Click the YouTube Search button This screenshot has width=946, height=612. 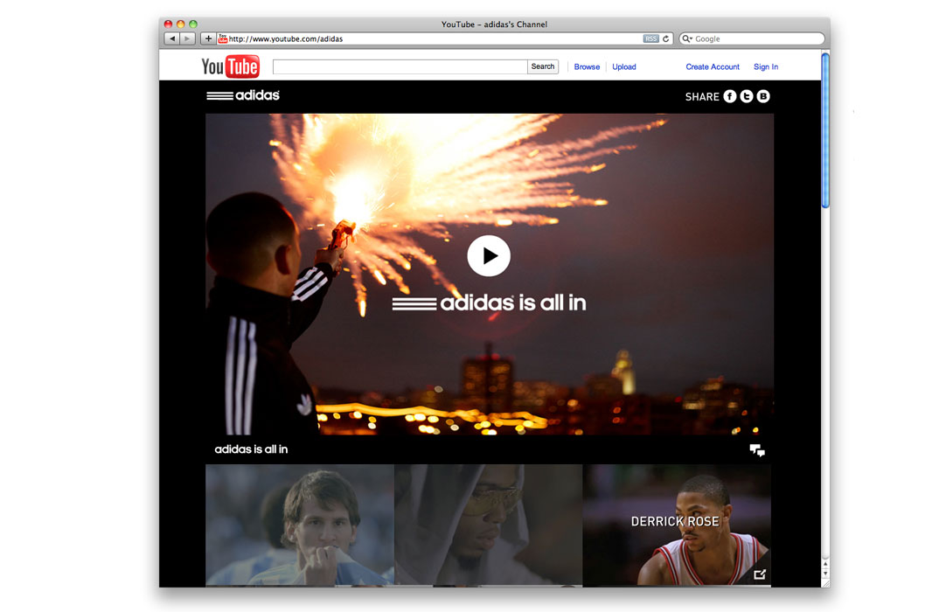543,66
